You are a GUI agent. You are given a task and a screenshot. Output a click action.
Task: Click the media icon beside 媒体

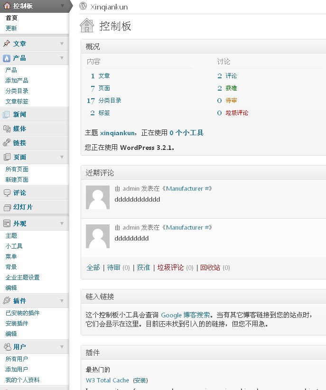[x=7, y=129]
